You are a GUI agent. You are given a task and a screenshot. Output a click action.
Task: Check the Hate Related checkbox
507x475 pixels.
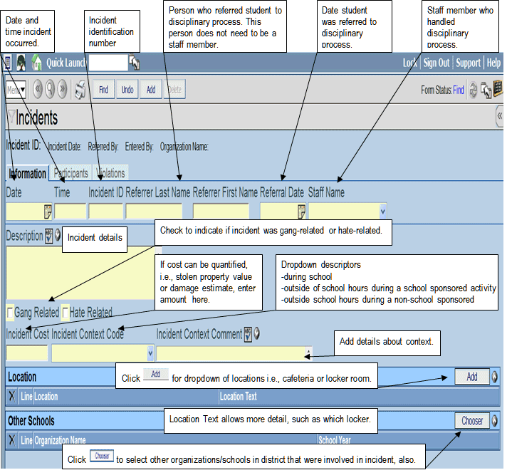(x=65, y=313)
